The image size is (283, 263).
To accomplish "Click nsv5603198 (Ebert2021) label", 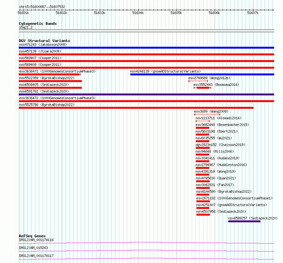I will 217,131.
